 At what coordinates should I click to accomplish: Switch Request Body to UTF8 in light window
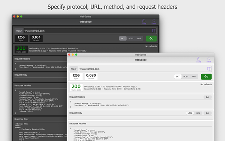pos(190,113)
